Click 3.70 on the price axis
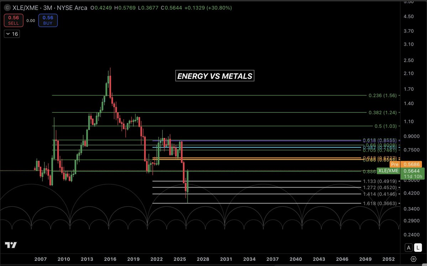 408,31
